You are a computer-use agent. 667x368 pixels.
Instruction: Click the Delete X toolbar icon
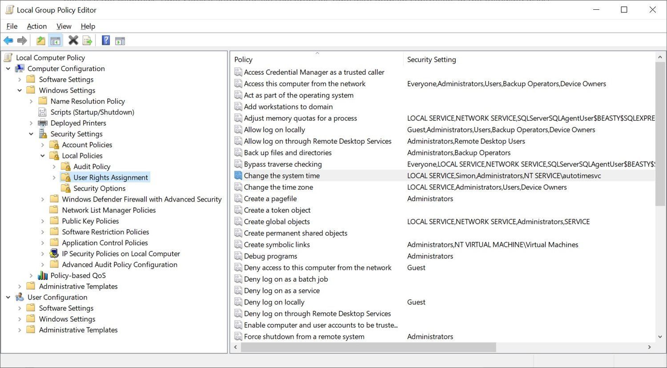(x=73, y=40)
